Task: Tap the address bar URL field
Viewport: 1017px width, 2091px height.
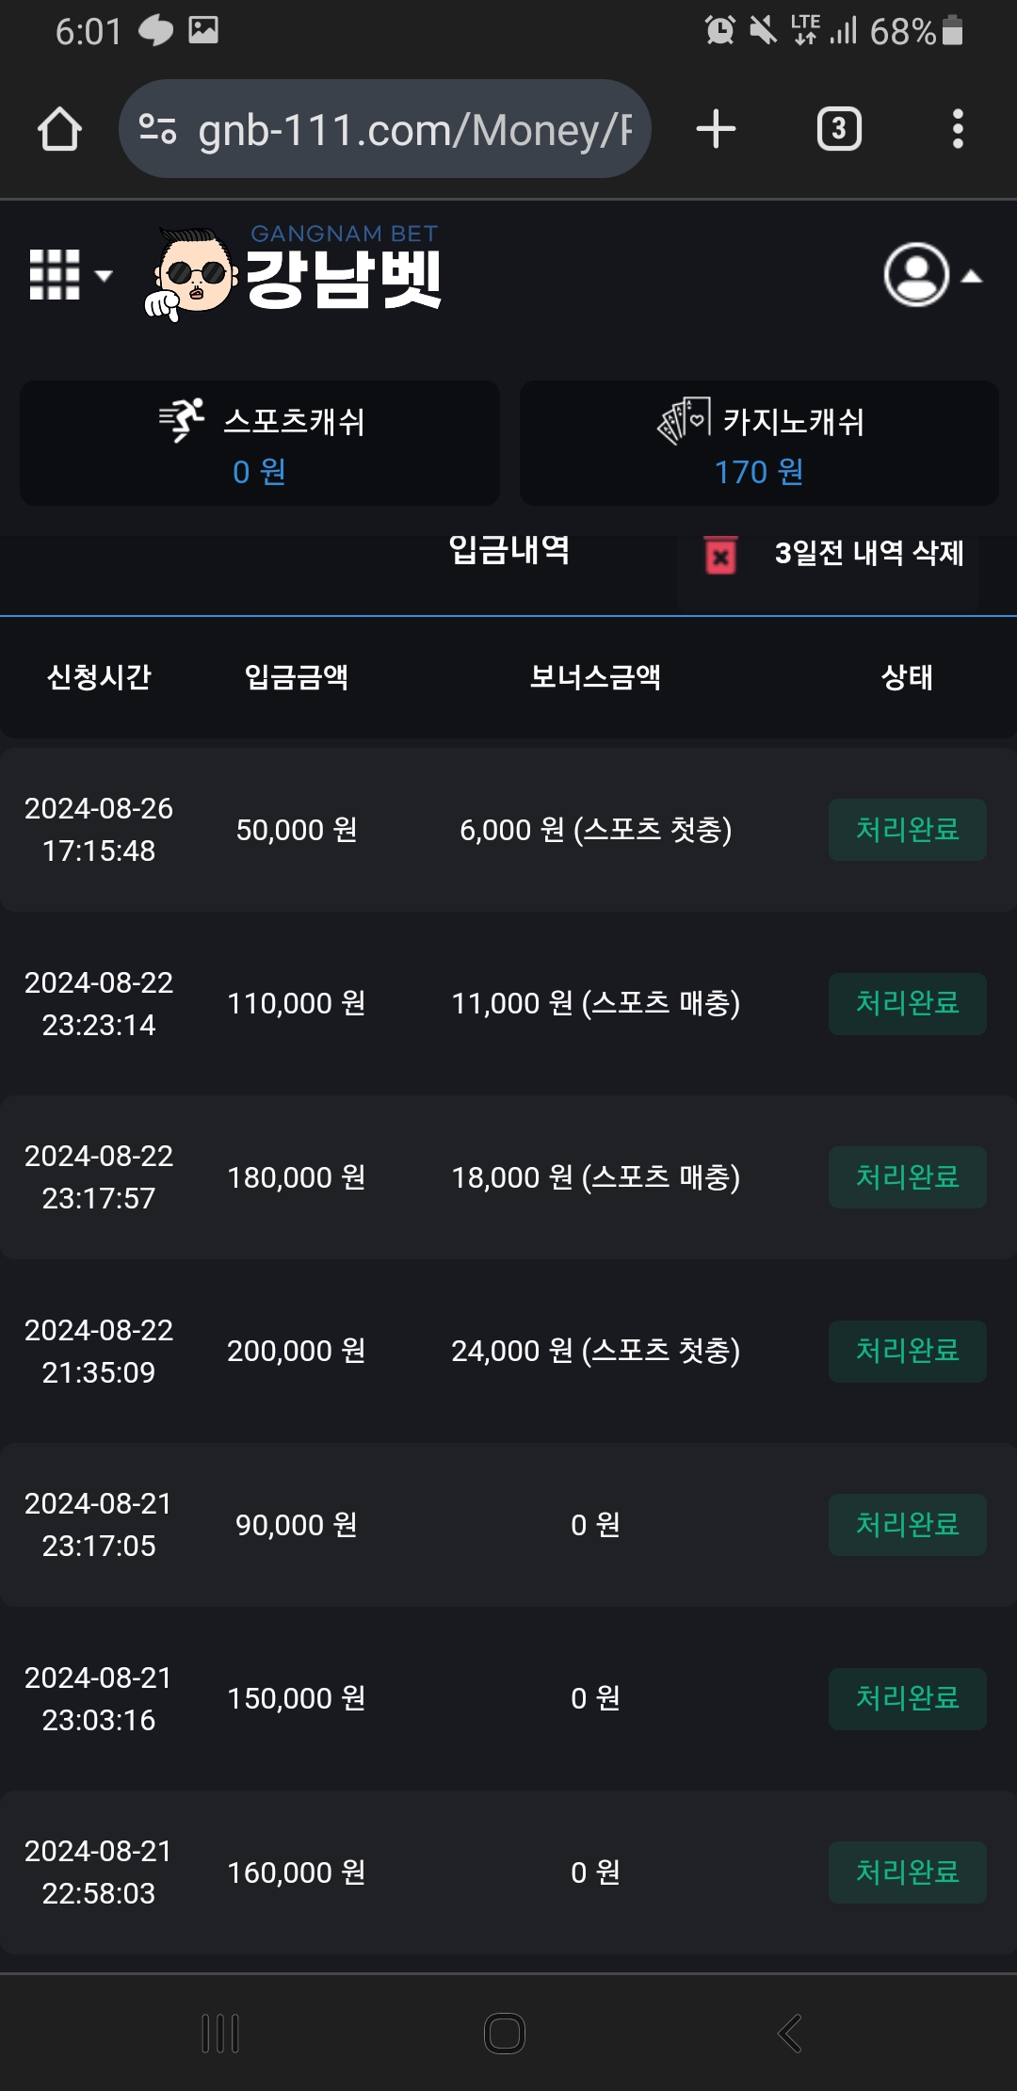Action: (414, 129)
